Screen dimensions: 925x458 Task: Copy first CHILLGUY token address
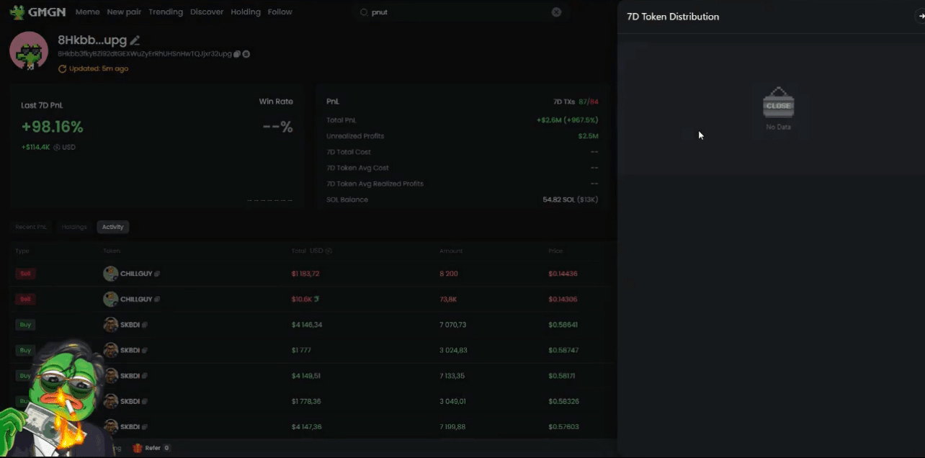pyautogui.click(x=157, y=274)
